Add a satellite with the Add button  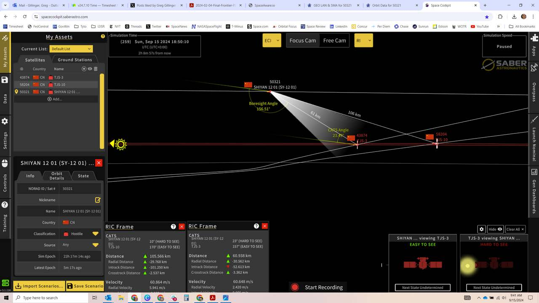click(x=55, y=99)
